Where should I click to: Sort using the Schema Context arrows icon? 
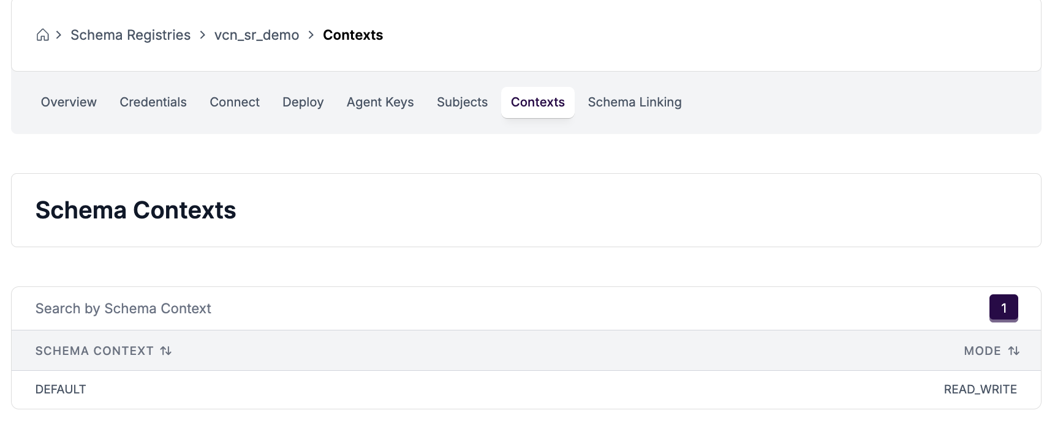pyautogui.click(x=166, y=351)
